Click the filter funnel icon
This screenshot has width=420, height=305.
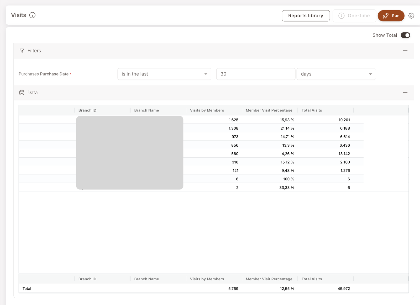click(22, 51)
